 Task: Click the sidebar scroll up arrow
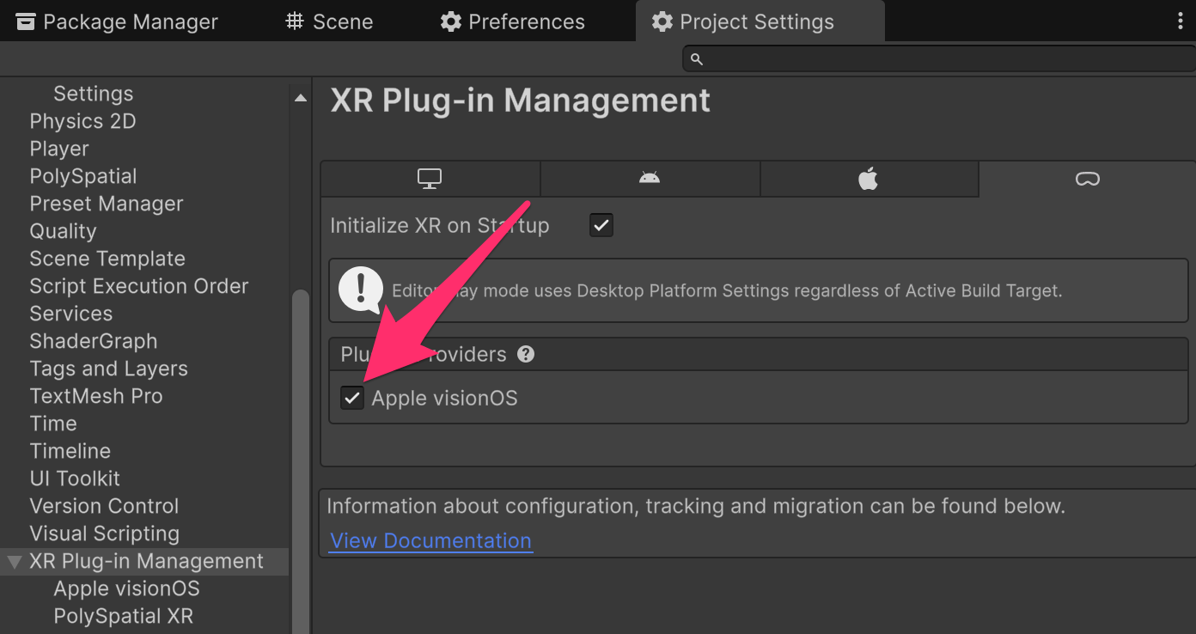tap(300, 98)
